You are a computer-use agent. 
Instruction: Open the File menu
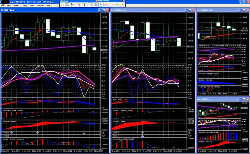[2, 6]
